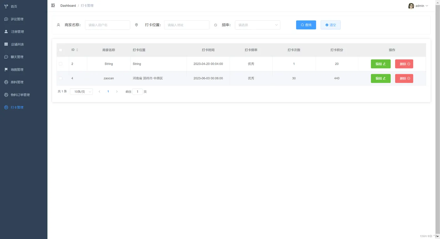Open 地图管理 in the sidebar

click(24, 69)
